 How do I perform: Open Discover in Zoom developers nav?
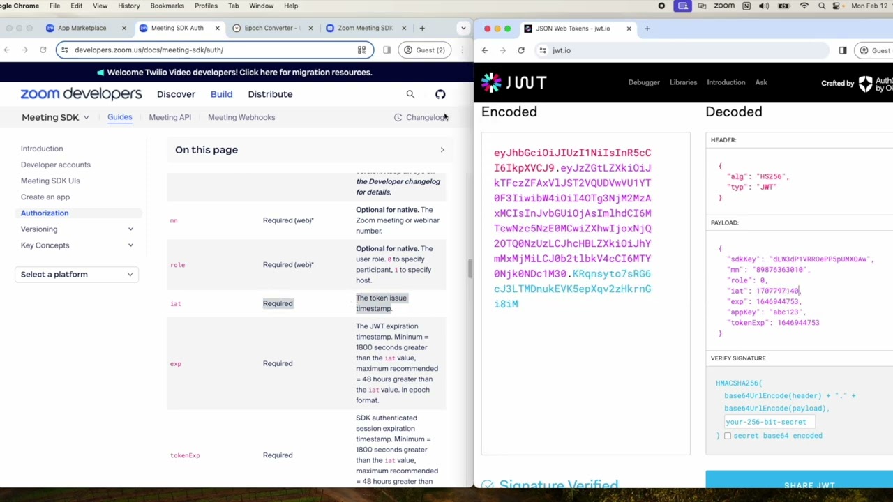click(x=176, y=94)
